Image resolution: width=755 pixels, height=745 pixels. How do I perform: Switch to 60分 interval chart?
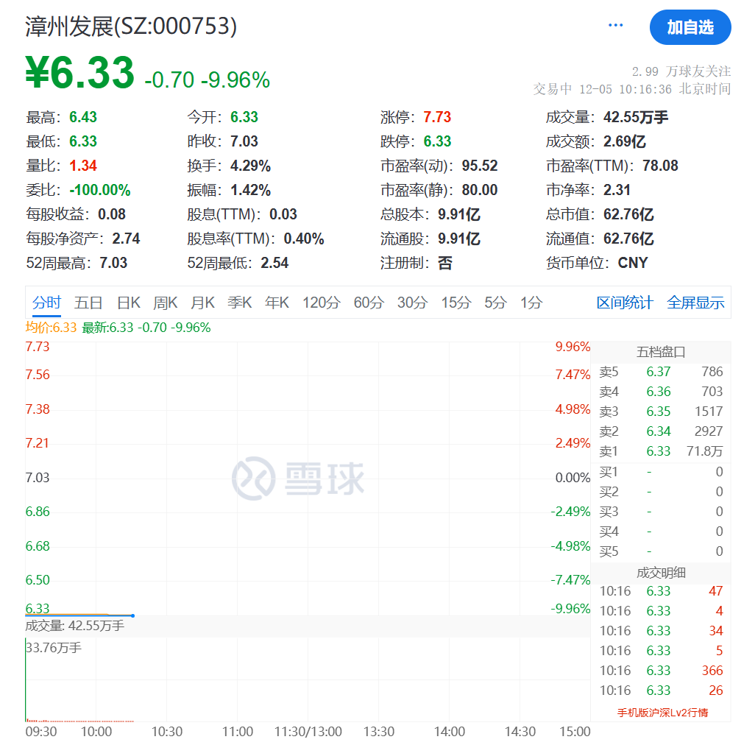pyautogui.click(x=369, y=303)
